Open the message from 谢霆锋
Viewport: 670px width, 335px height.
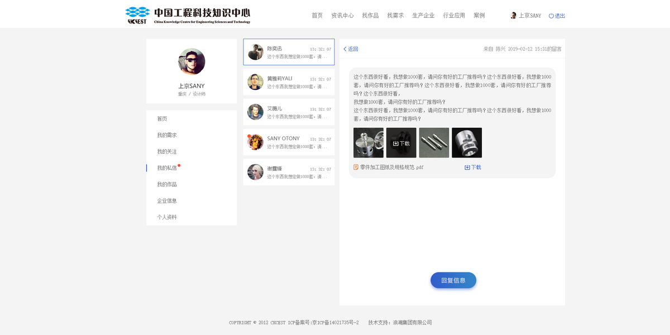coord(289,172)
